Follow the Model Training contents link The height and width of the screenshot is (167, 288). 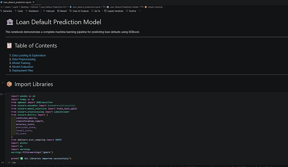(21, 63)
